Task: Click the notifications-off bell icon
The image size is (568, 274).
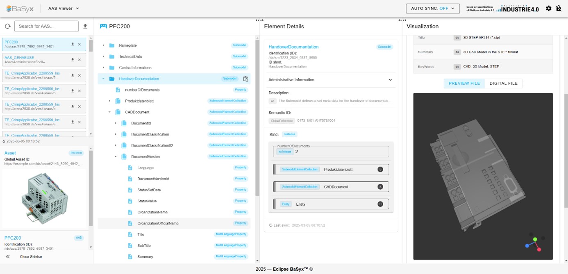Action: (559, 8)
